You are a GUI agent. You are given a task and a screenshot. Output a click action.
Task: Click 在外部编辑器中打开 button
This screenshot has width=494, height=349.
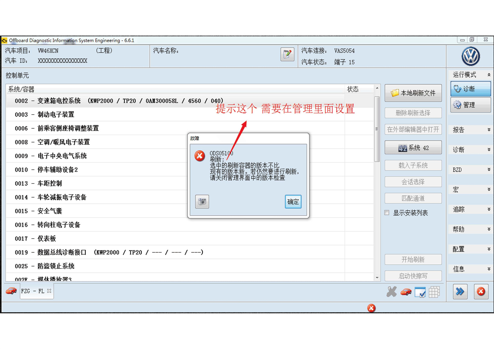pyautogui.click(x=413, y=130)
